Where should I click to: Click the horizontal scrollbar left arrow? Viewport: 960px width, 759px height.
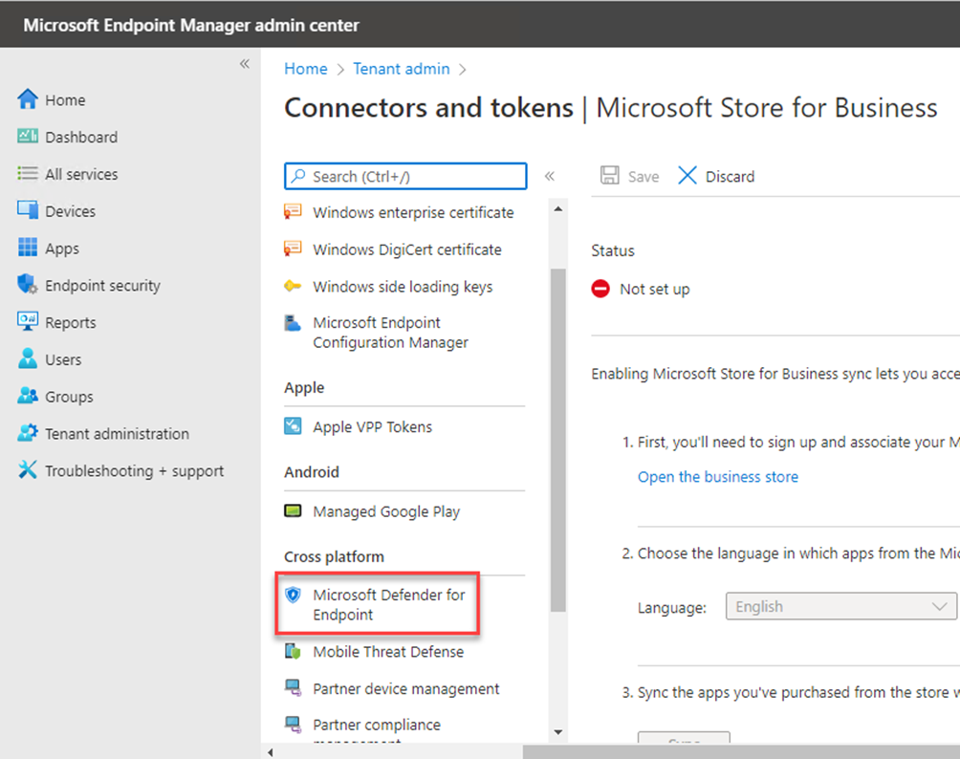coord(270,752)
